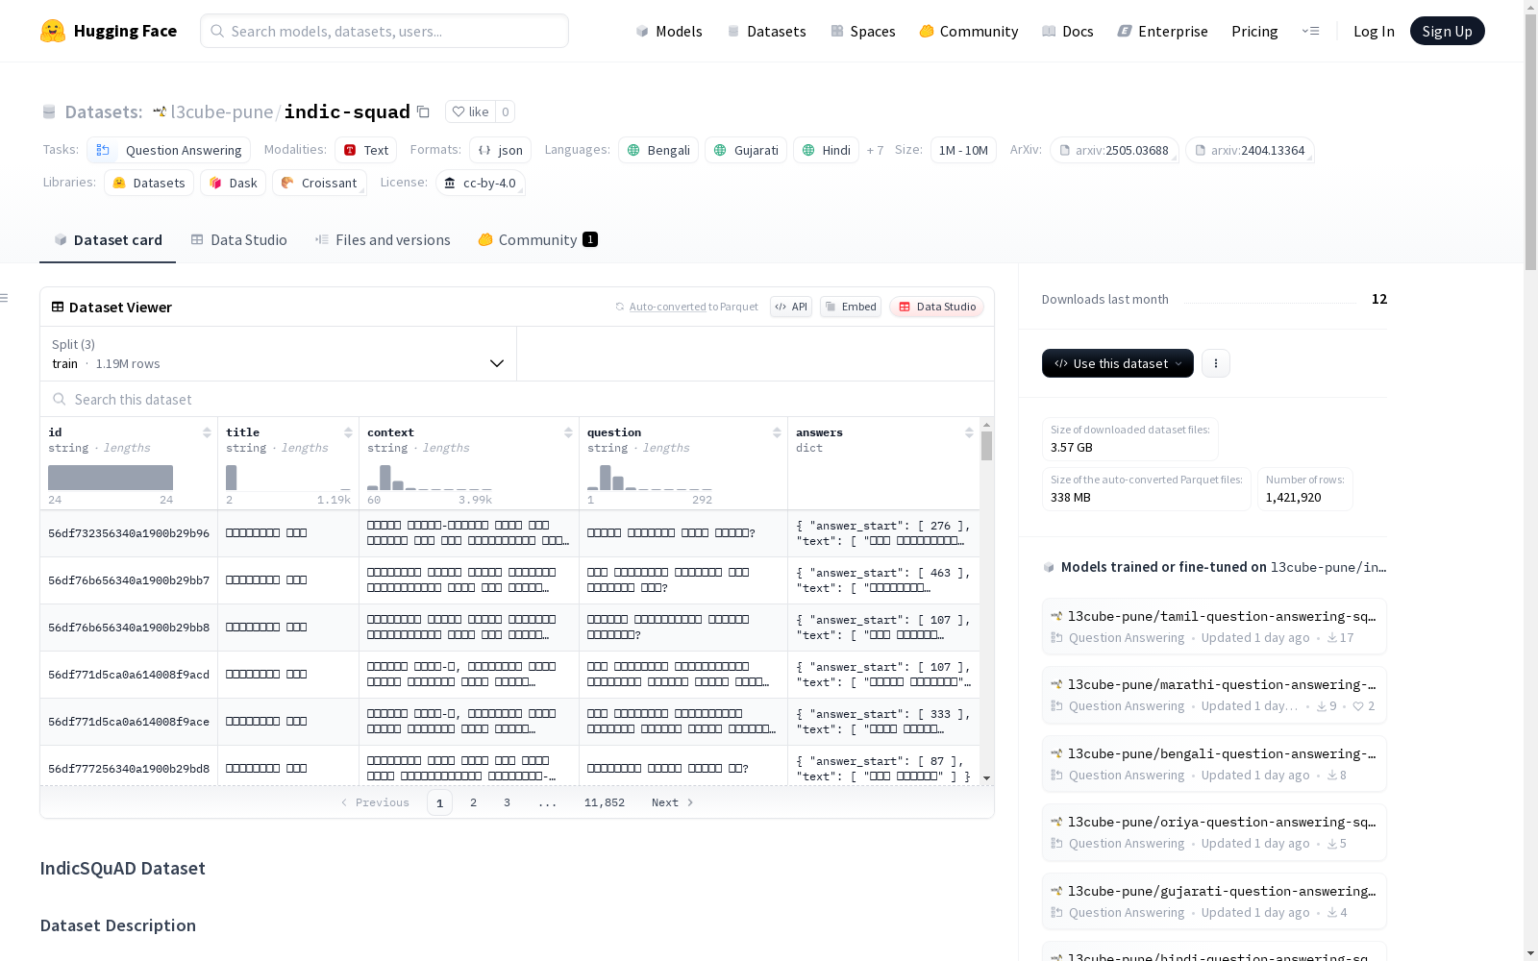The width and height of the screenshot is (1538, 961).
Task: Click the dataset table vertical scrollbar
Action: coord(986,446)
